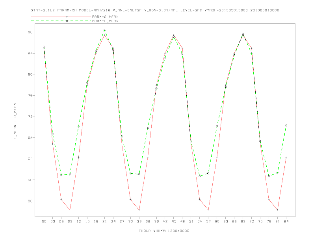The width and height of the screenshot is (312, 241).
Task: Click the x-axis tick label 69
Action: 243,221
